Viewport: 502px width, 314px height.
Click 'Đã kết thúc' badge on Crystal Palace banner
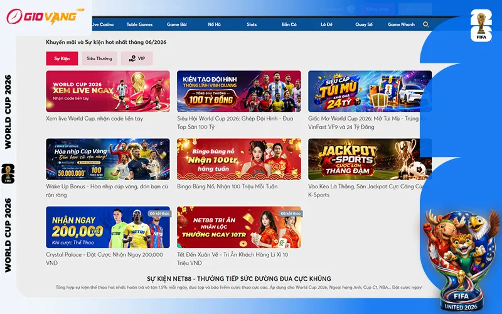pos(159,214)
